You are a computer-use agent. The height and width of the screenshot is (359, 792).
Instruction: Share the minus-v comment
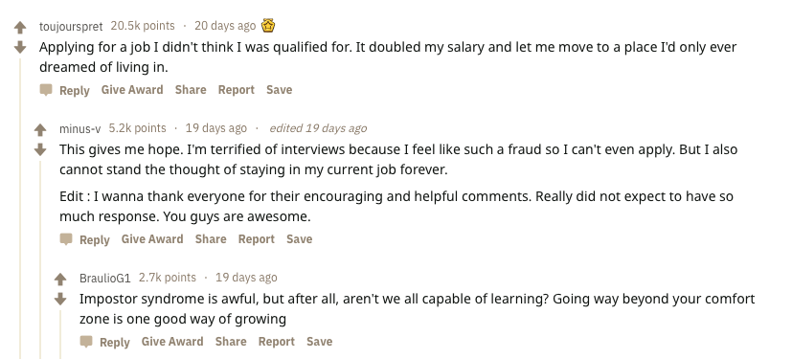coord(211,238)
